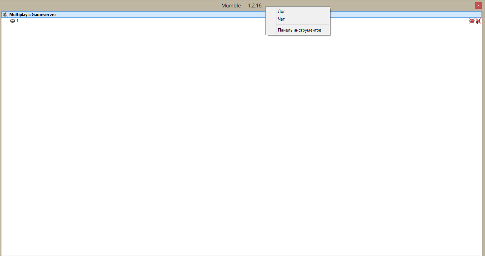The height and width of the screenshot is (256, 485).
Task: Close the Mumble window with red X
Action: (478, 5)
